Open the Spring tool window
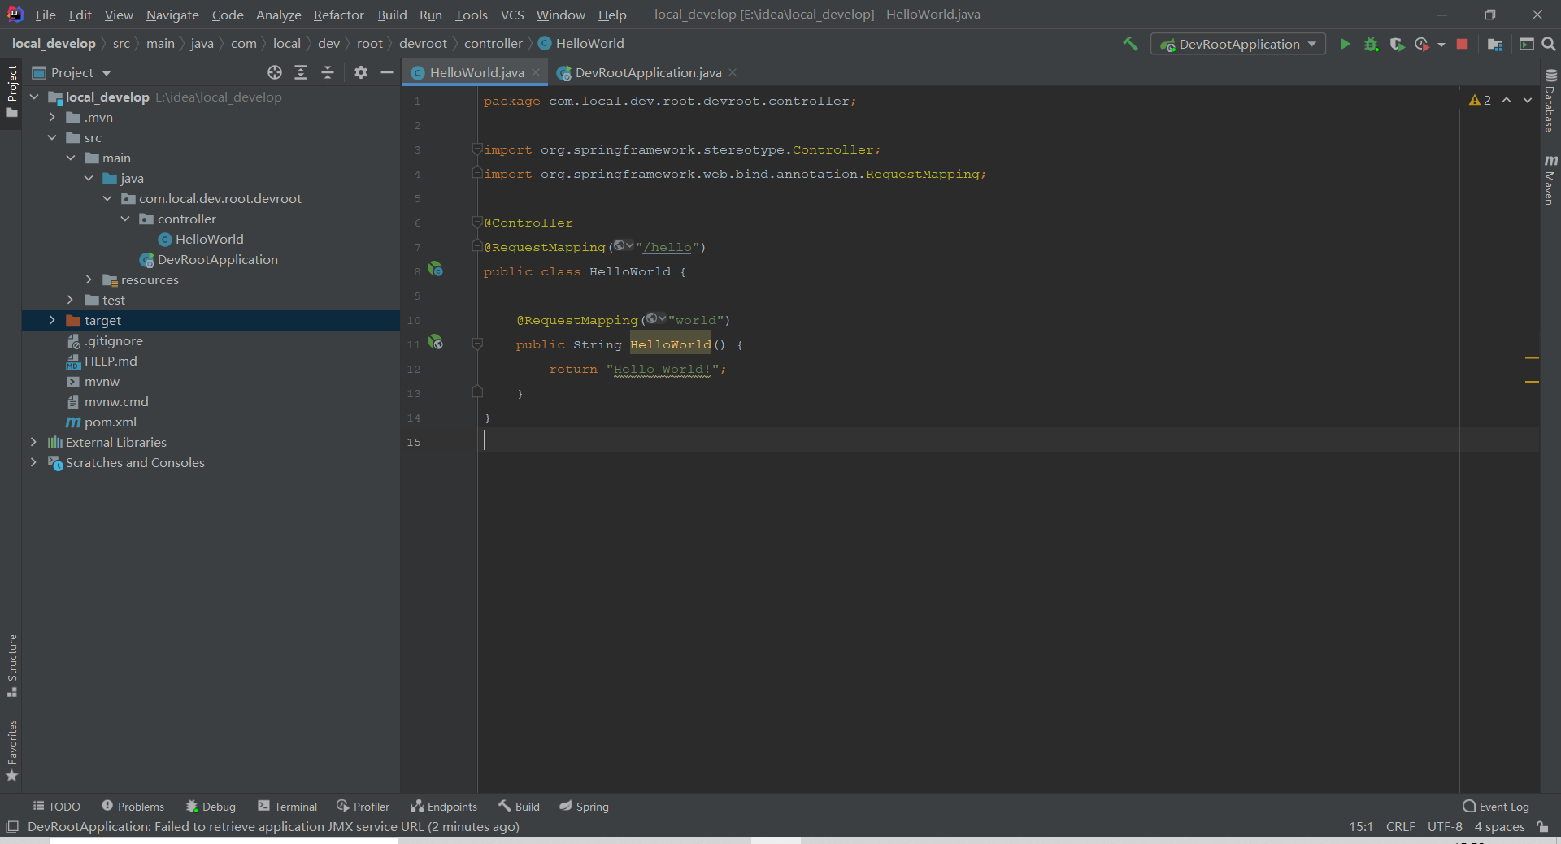1561x844 pixels. [584, 806]
